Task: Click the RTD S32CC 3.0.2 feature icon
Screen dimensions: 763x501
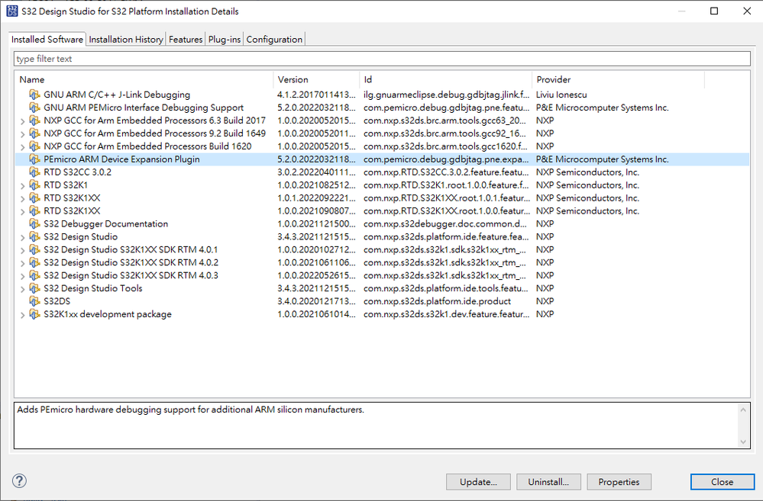Action: pyautogui.click(x=34, y=172)
